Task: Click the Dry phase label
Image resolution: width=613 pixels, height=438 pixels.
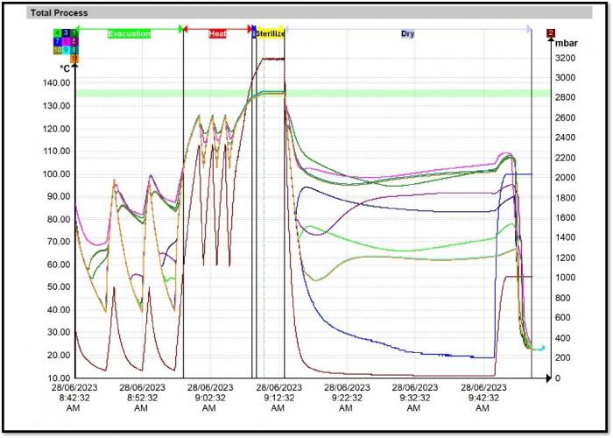Action: 407,33
